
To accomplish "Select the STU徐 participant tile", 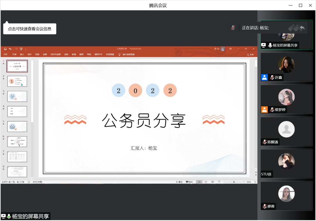I will point(286,164).
